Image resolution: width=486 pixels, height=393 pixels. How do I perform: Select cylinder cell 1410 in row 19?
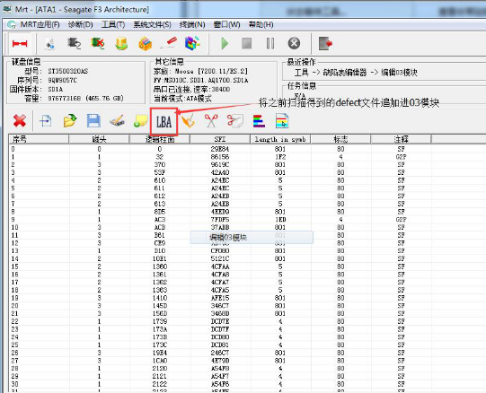(160, 298)
